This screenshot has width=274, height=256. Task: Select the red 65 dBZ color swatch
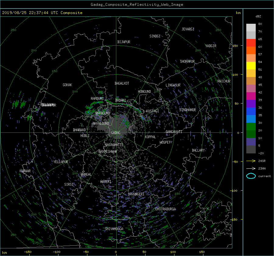[251, 43]
